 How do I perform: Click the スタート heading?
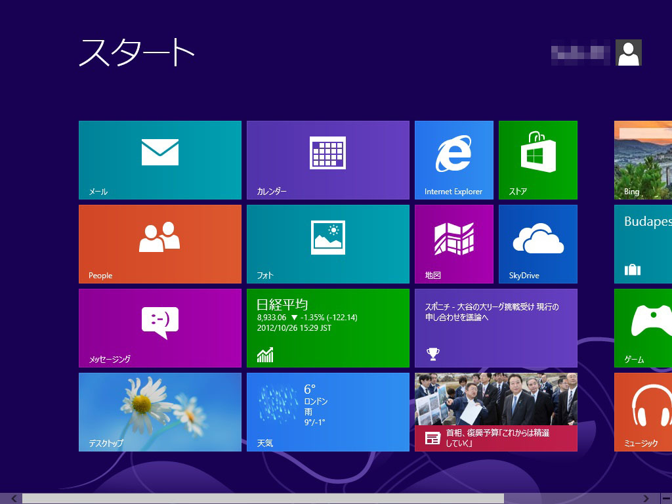pos(136,52)
